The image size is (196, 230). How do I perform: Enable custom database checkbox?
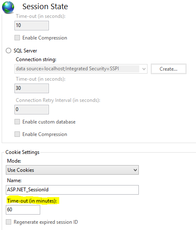17,121
